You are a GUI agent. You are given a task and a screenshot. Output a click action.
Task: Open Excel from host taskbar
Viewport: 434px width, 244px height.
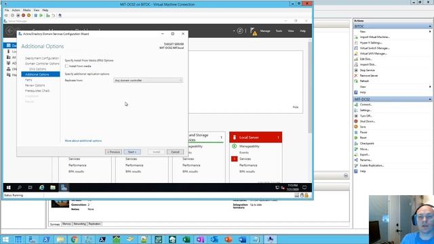click(x=186, y=239)
